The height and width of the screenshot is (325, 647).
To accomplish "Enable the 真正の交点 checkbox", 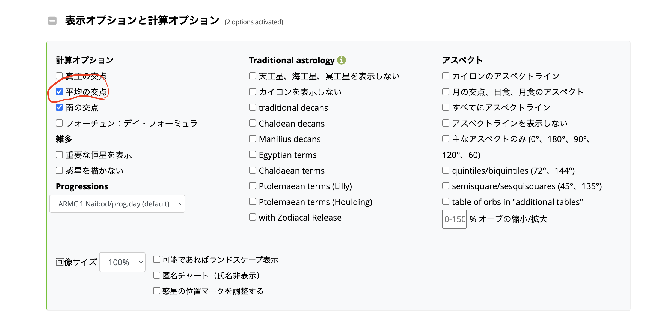I will [x=59, y=76].
